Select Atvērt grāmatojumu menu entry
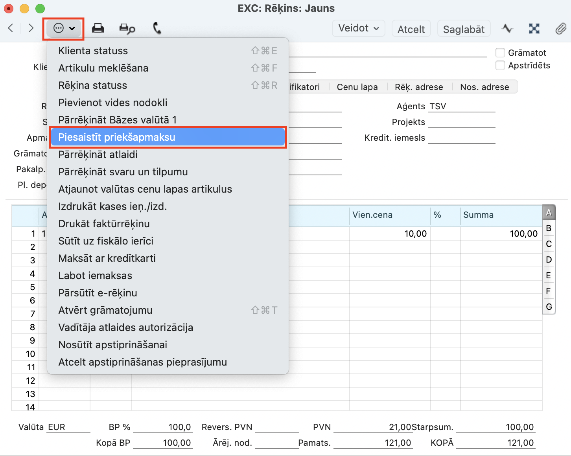 click(105, 310)
